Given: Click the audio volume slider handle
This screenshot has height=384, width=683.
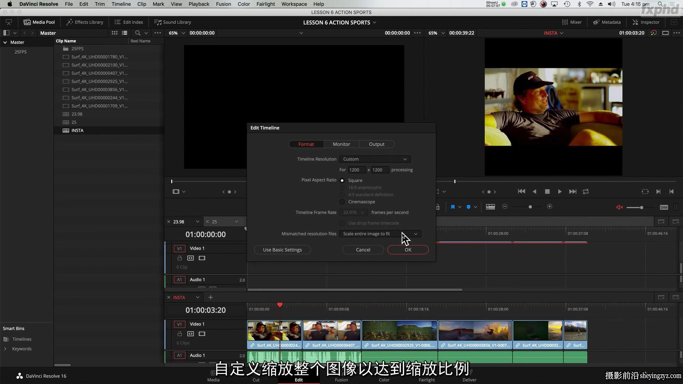Looking at the screenshot, I should pyautogui.click(x=641, y=208).
